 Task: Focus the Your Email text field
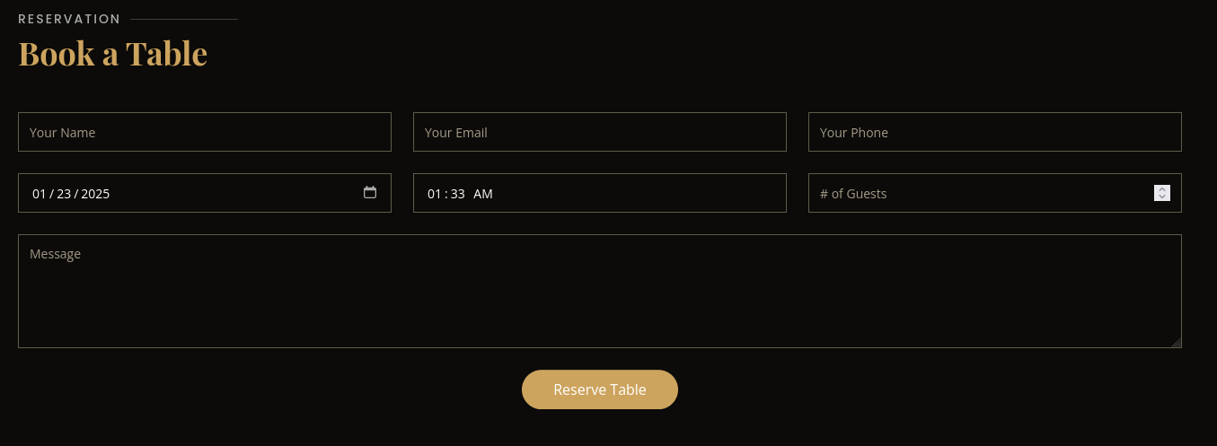point(600,132)
